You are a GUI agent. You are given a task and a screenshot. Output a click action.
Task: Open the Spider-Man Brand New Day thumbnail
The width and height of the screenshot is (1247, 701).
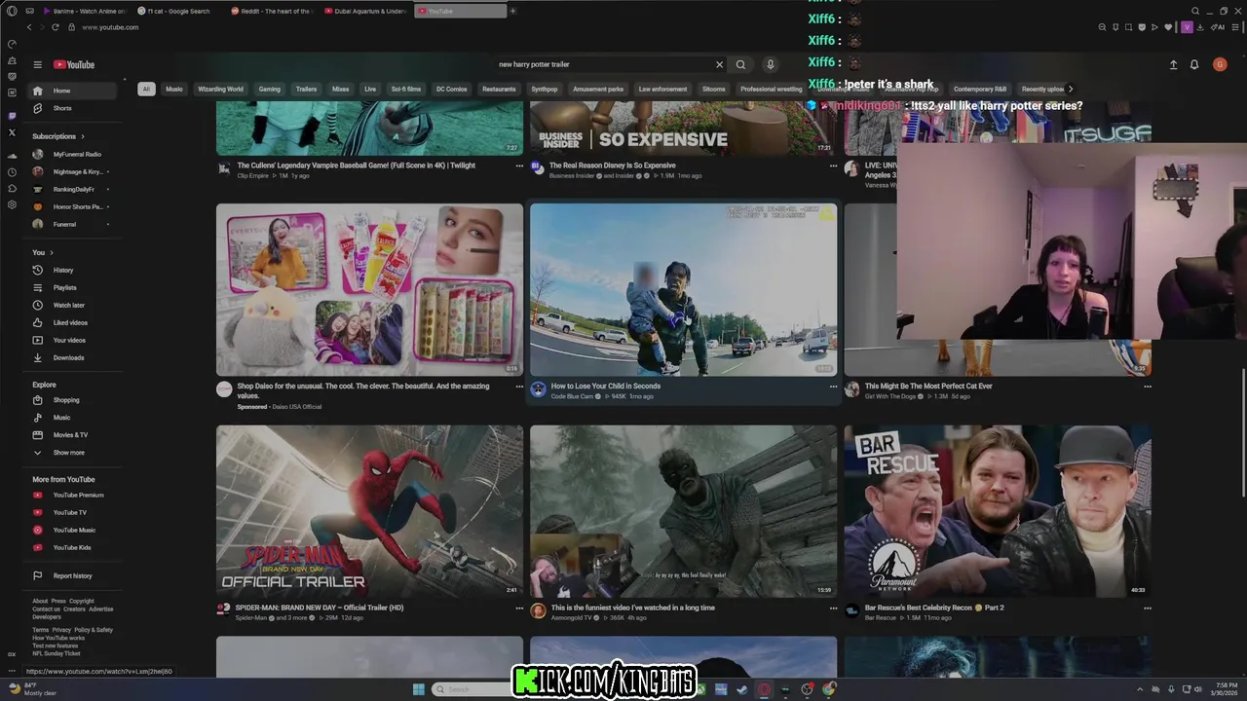coord(369,511)
